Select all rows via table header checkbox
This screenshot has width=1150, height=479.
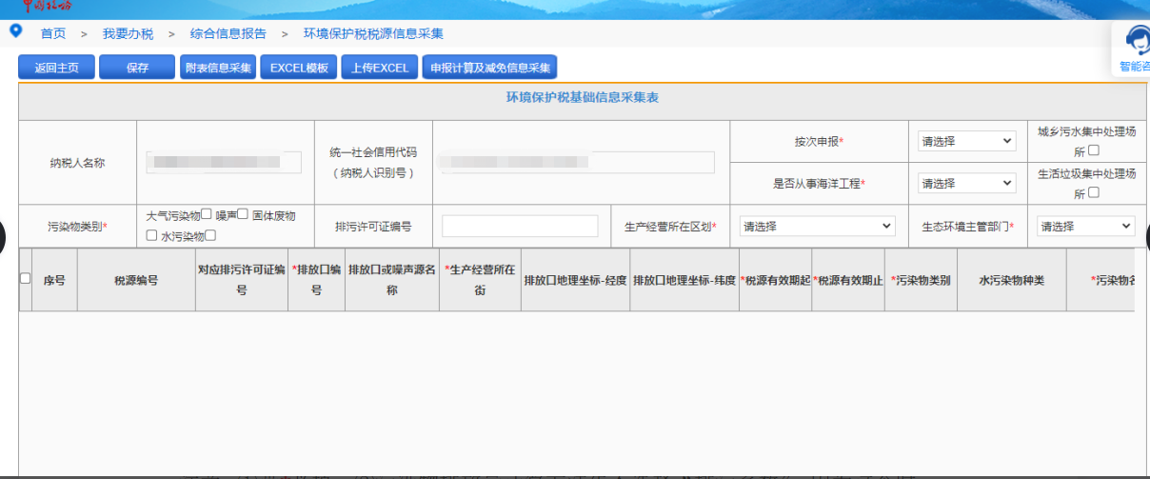click(x=26, y=278)
